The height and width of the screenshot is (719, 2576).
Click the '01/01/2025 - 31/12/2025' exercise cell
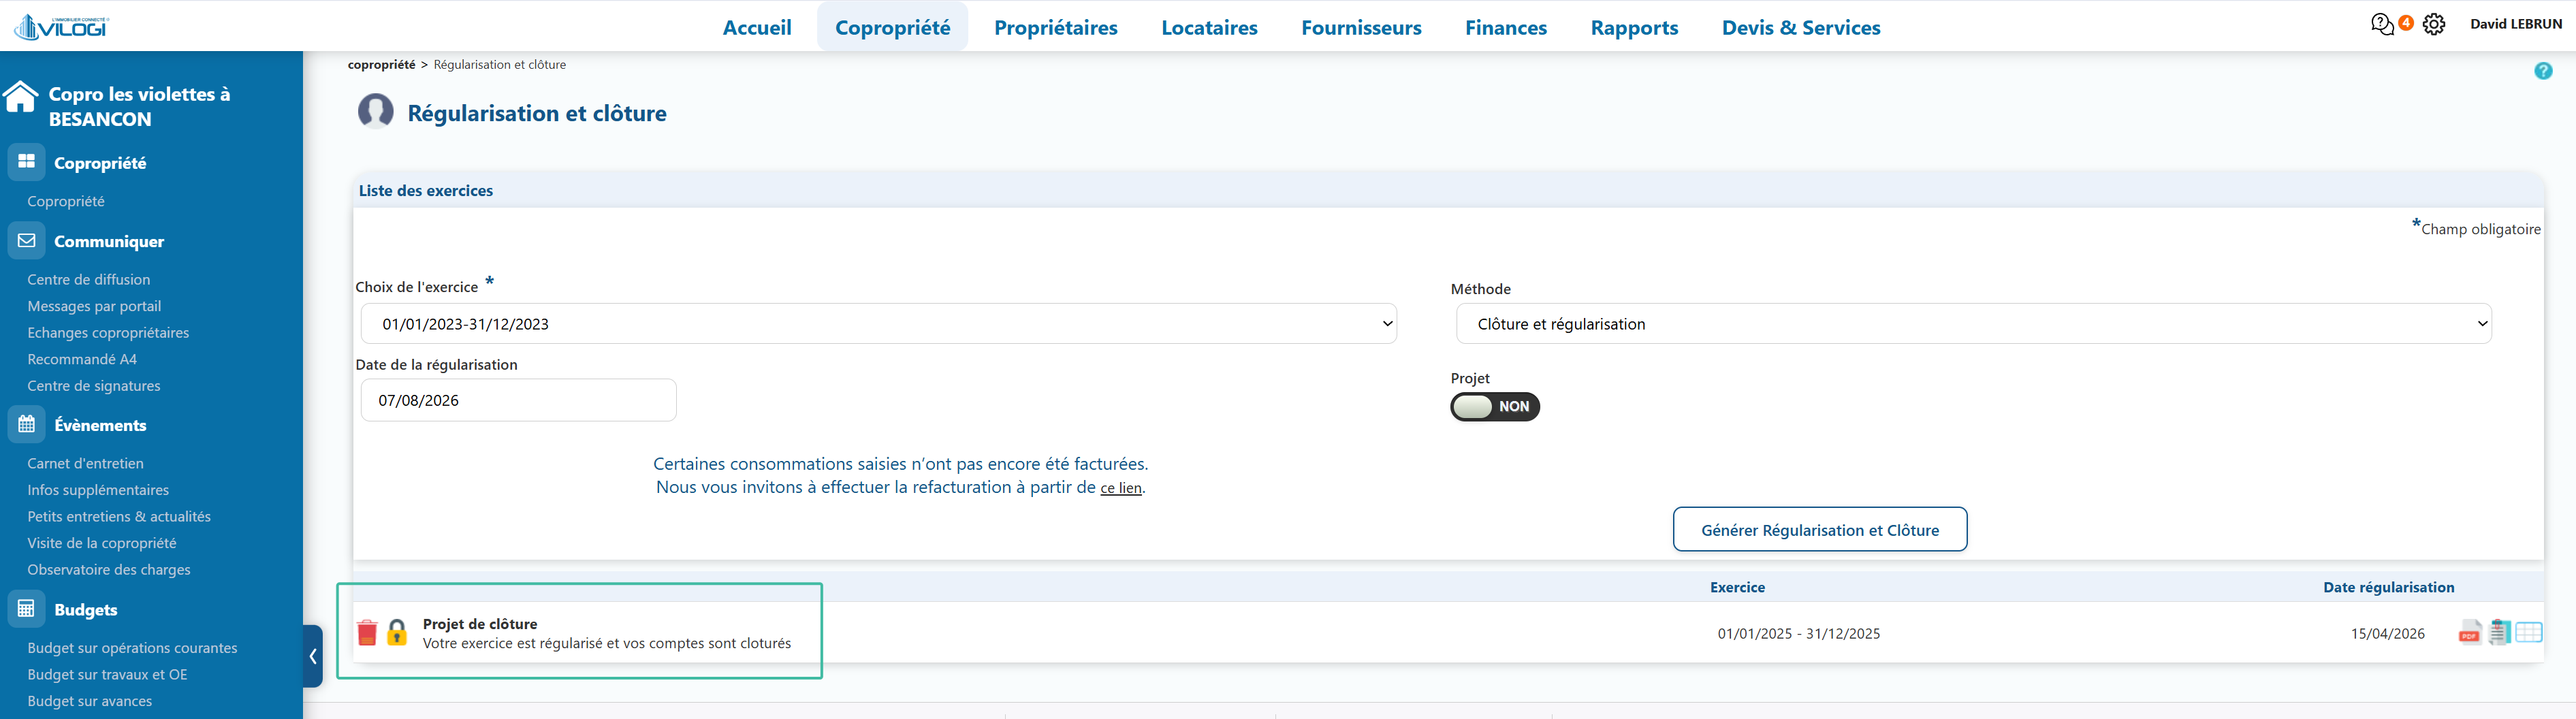coord(1798,633)
